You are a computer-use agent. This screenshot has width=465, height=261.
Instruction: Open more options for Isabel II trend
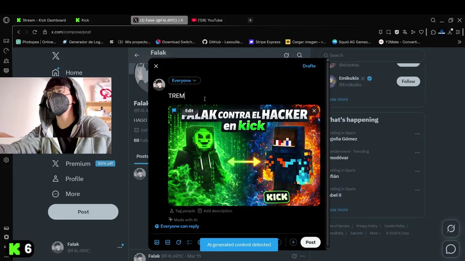(417, 190)
